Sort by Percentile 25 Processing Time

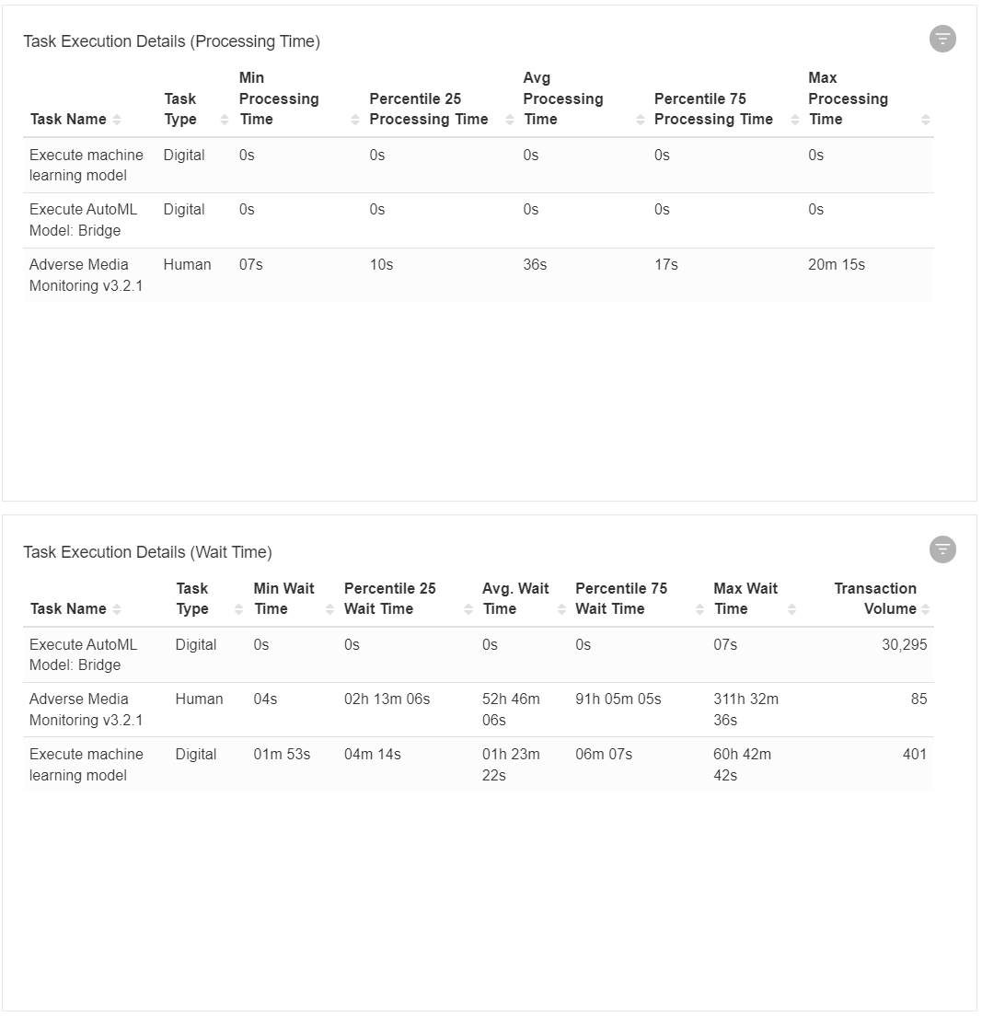pyautogui.click(x=510, y=120)
